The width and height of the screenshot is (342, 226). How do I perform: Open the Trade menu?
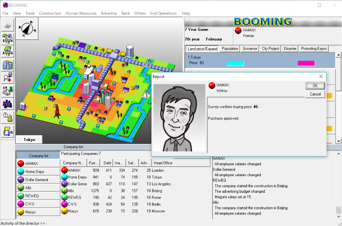point(30,13)
